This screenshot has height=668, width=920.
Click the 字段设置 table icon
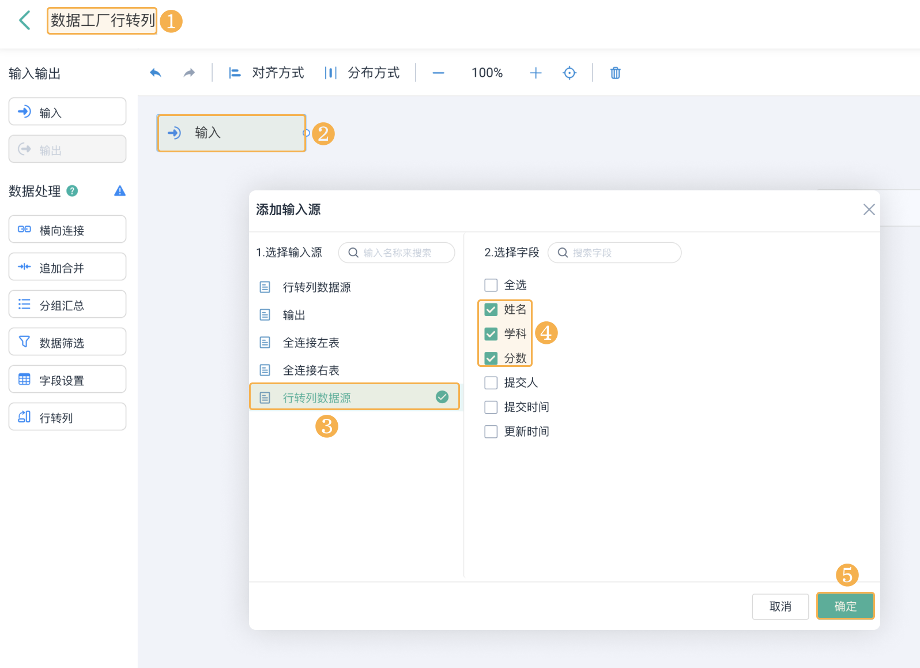pyautogui.click(x=24, y=379)
